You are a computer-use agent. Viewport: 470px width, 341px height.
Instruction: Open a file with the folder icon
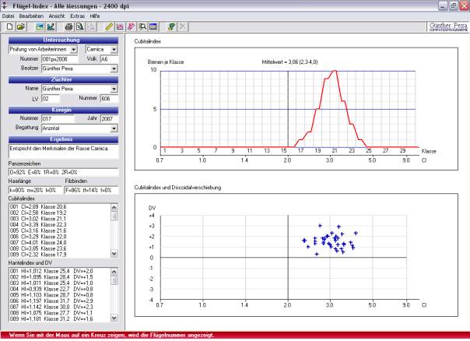click(19, 26)
